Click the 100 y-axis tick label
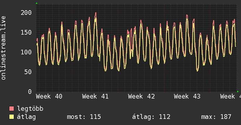 coord(26,52)
